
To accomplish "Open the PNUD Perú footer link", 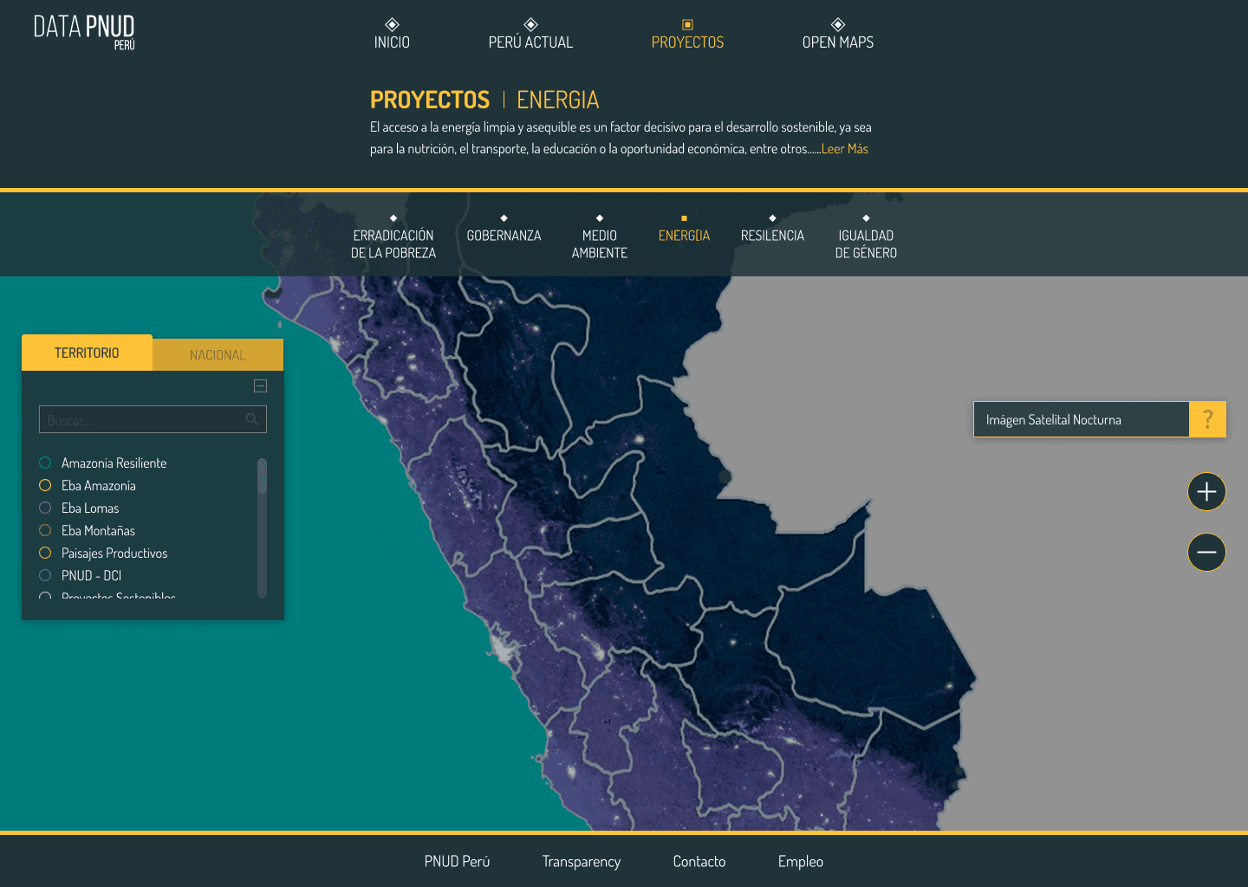I will click(x=457, y=861).
